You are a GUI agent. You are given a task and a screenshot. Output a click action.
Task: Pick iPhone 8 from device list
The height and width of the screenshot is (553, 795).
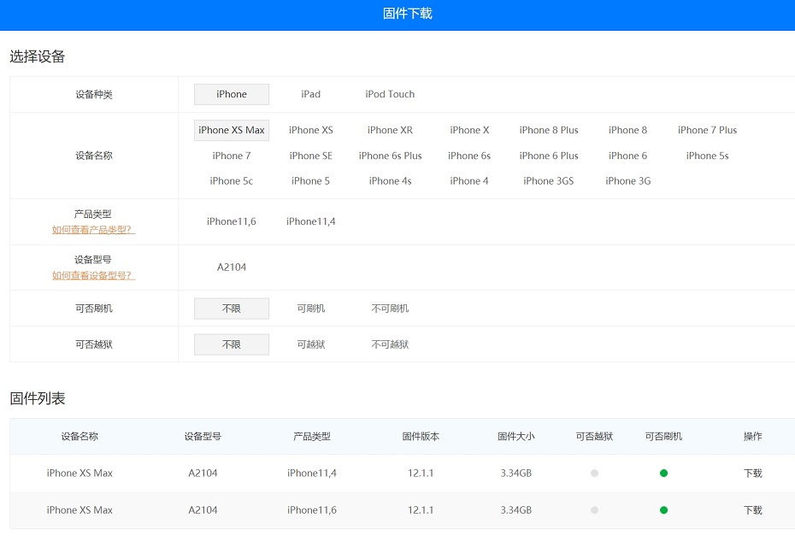[x=627, y=130]
